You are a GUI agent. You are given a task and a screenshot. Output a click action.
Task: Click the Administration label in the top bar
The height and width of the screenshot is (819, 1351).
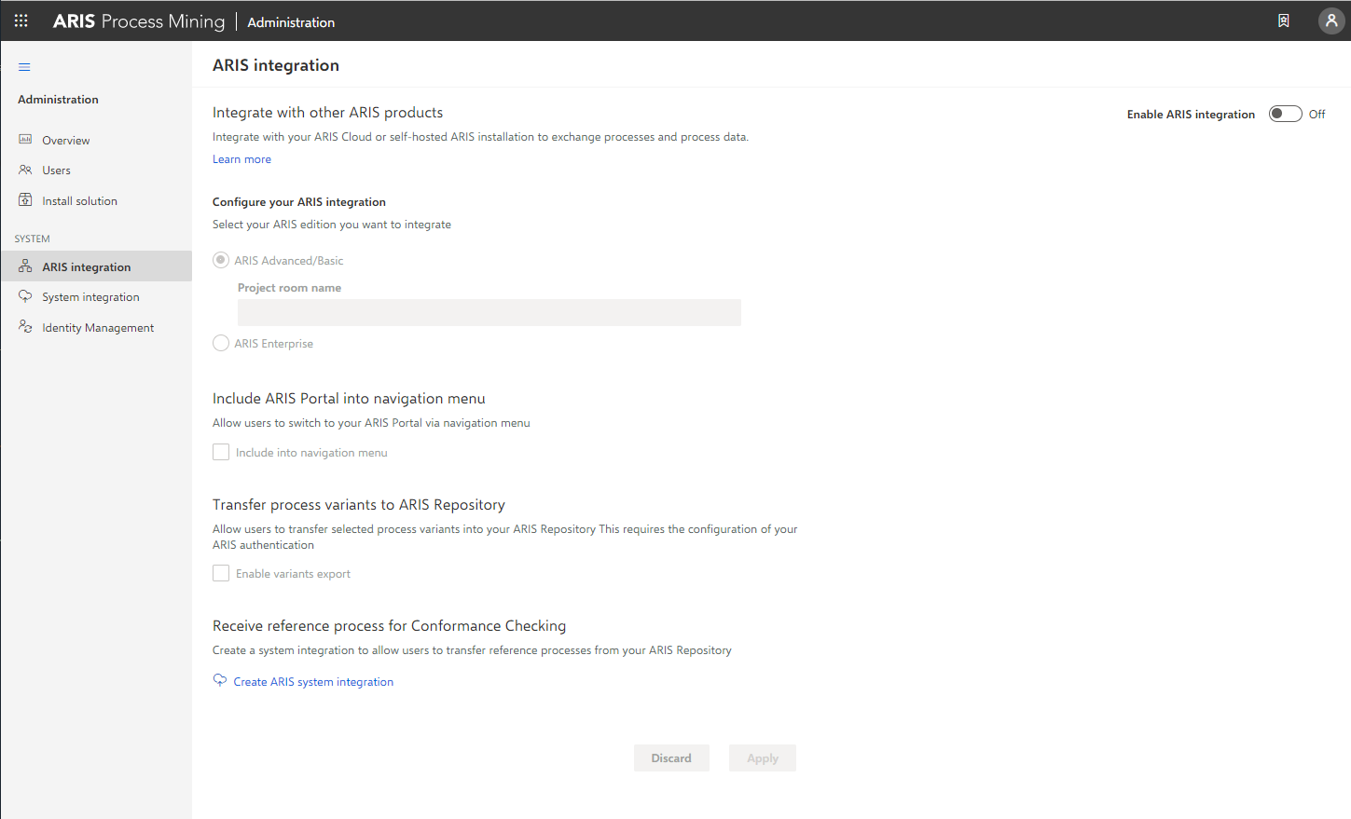[291, 22]
